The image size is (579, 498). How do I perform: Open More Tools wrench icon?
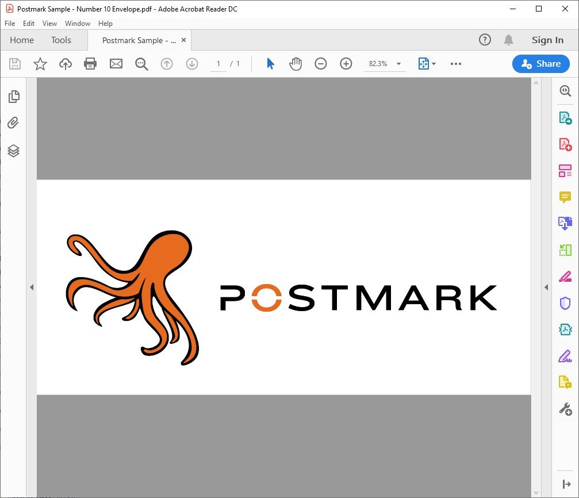(x=565, y=409)
